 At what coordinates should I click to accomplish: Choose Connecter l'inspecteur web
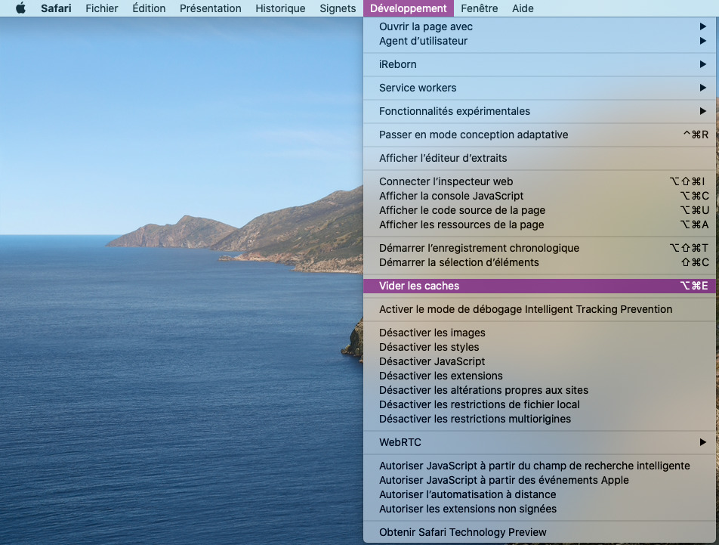pyautogui.click(x=446, y=181)
